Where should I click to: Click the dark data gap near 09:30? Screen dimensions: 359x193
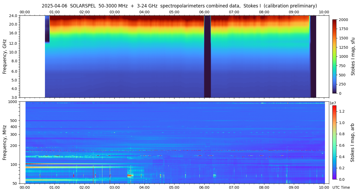(x=313, y=56)
